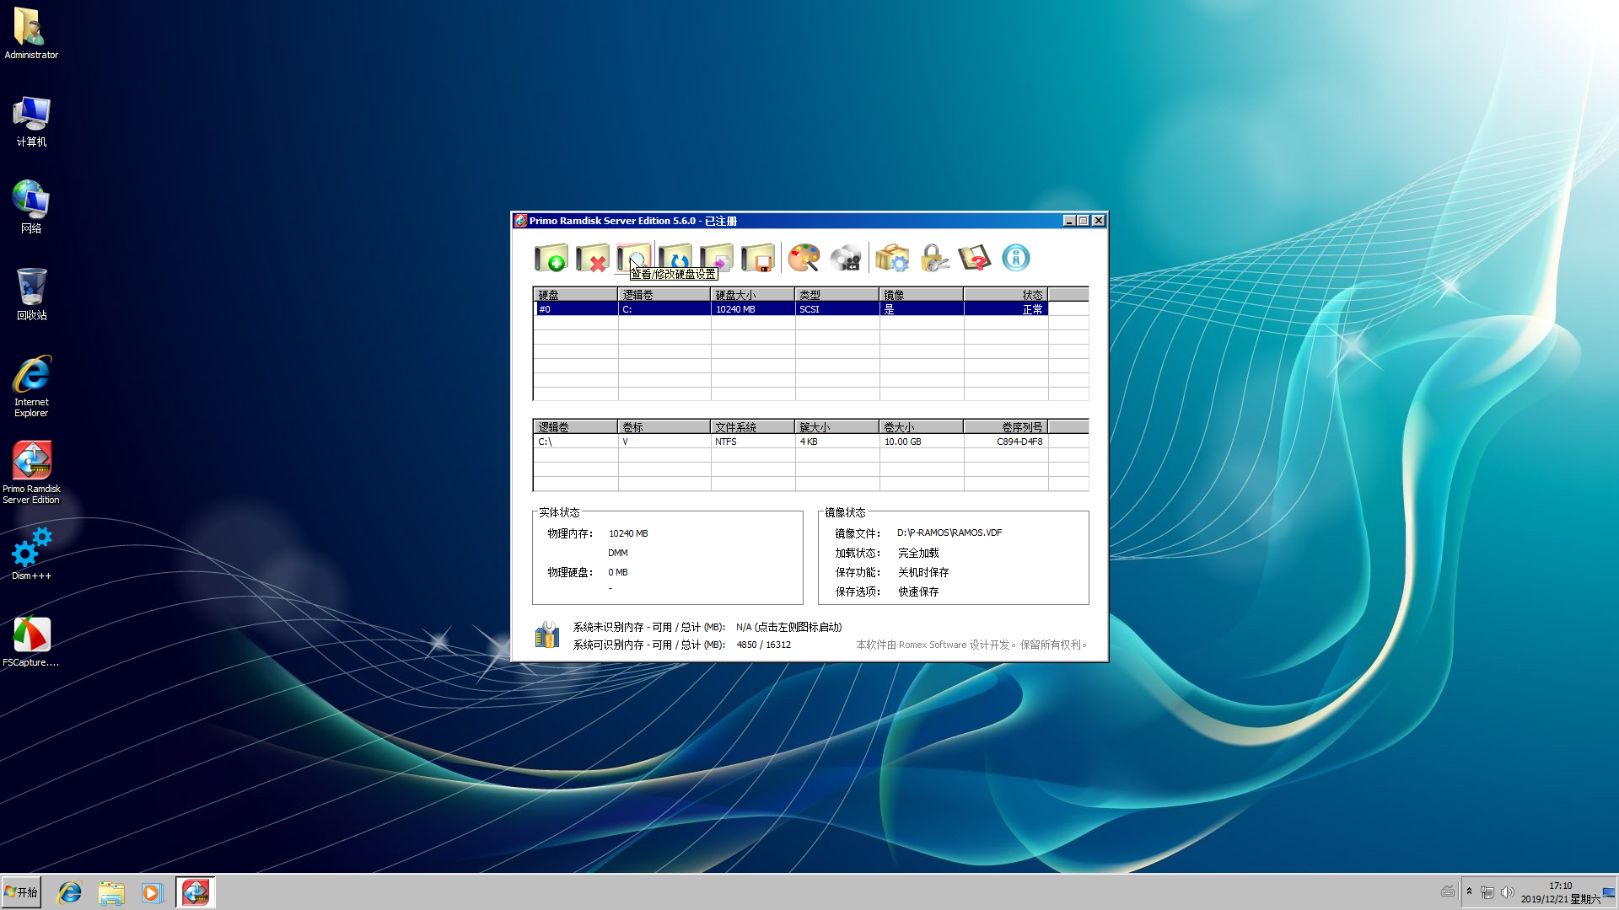Click the blue info about icon

point(1016,258)
